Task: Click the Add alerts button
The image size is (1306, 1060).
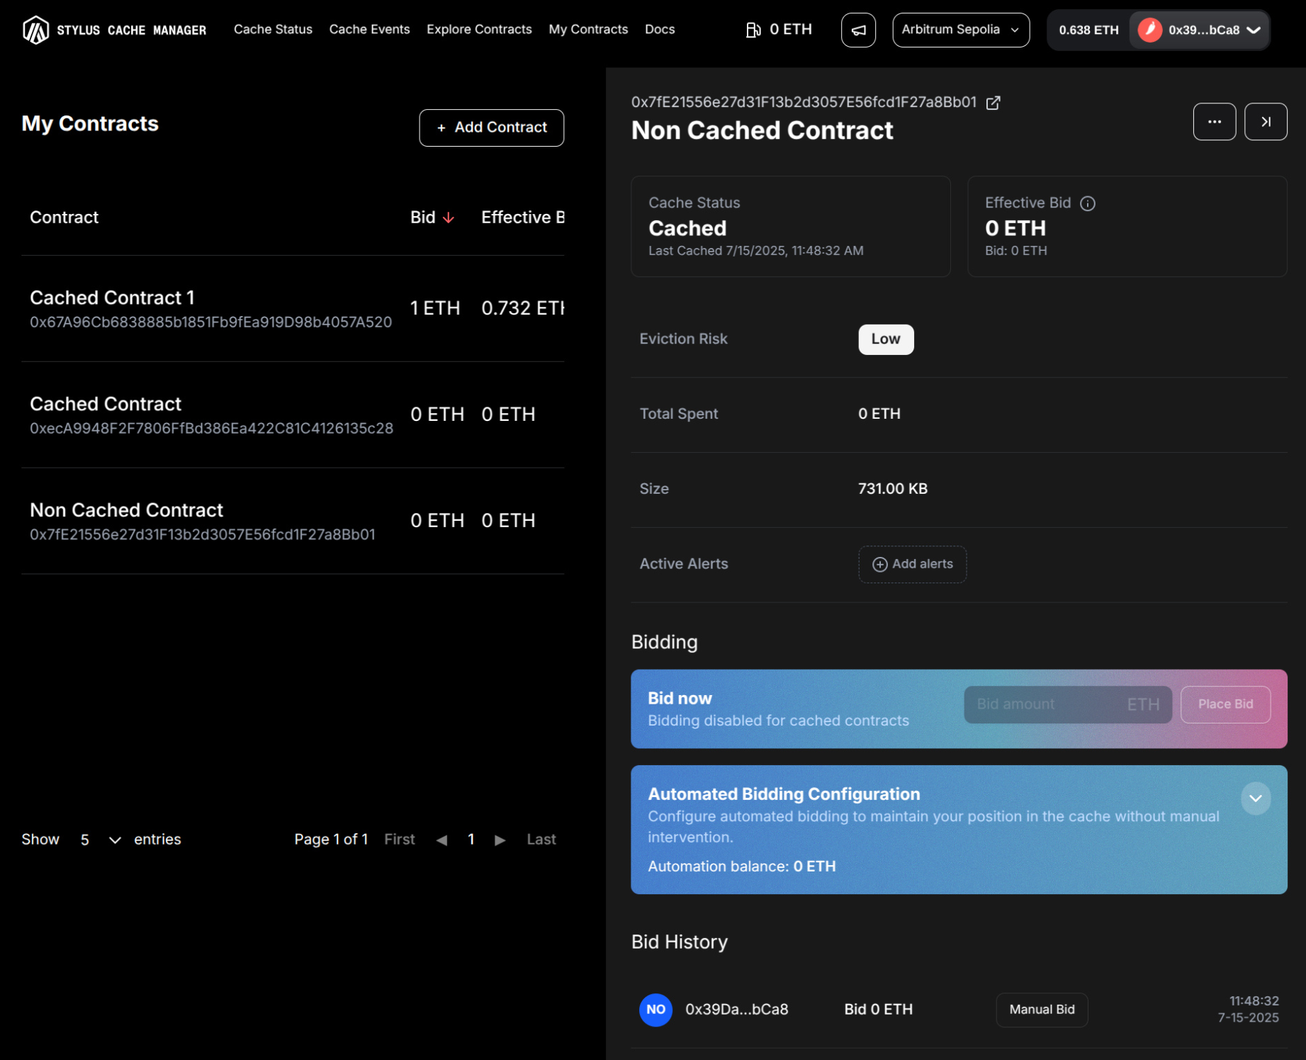Action: click(x=913, y=565)
